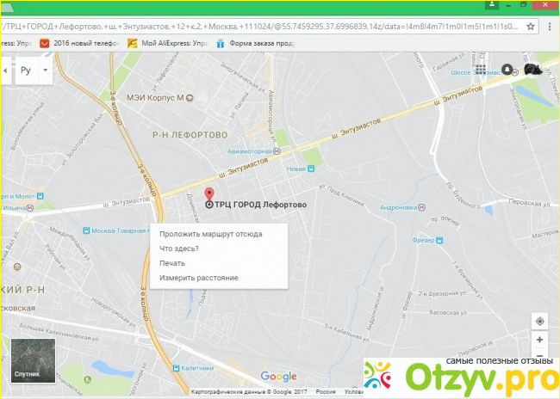Zoom in with the plus button

[x=539, y=340]
